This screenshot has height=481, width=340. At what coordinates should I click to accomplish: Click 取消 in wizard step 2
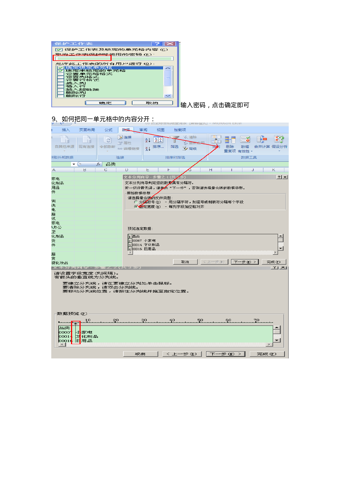coord(140,354)
